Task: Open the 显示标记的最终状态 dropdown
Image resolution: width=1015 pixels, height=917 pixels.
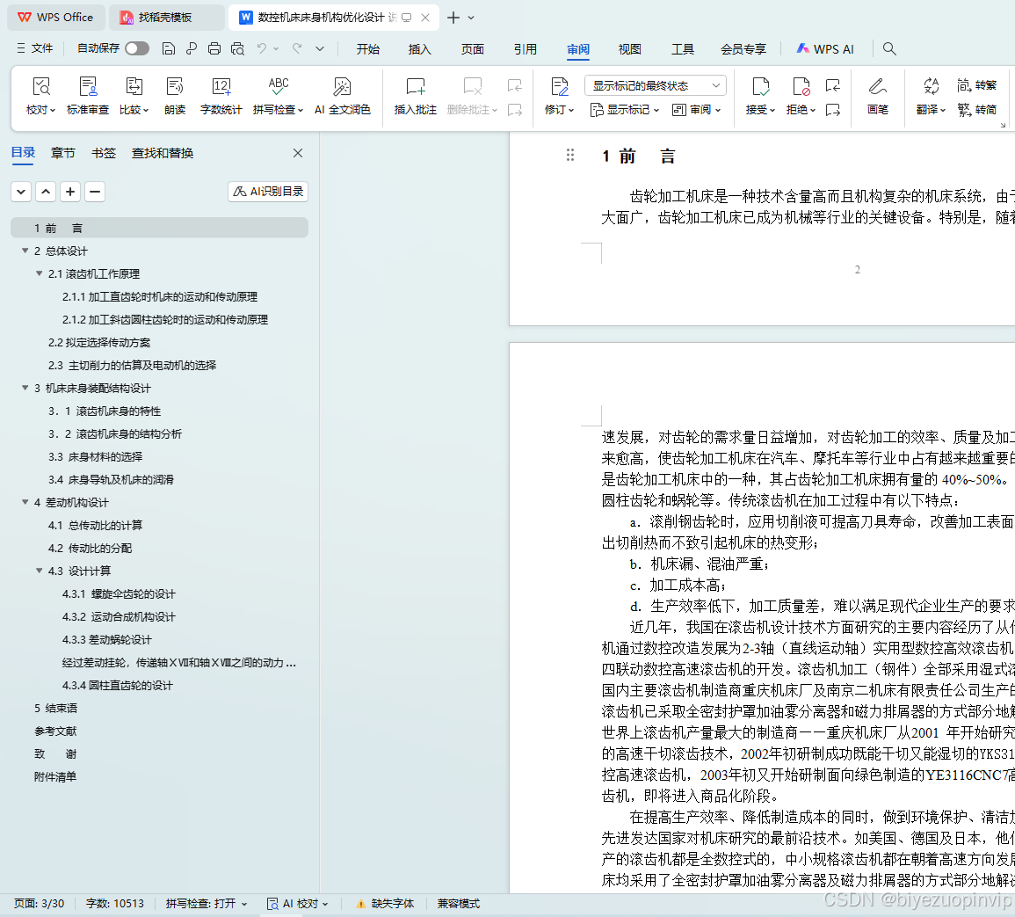Action: click(654, 84)
